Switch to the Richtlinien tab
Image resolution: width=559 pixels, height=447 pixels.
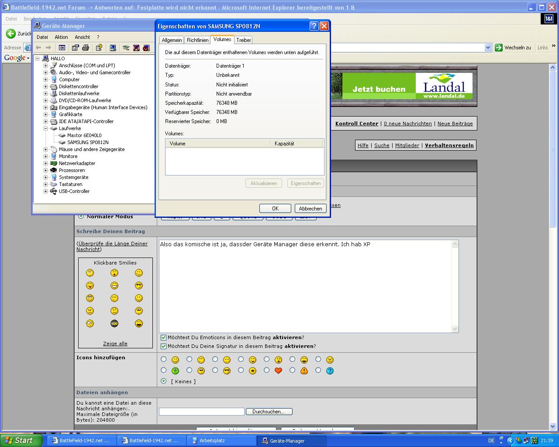tap(197, 40)
